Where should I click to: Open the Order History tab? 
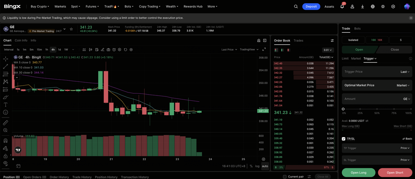(59, 177)
